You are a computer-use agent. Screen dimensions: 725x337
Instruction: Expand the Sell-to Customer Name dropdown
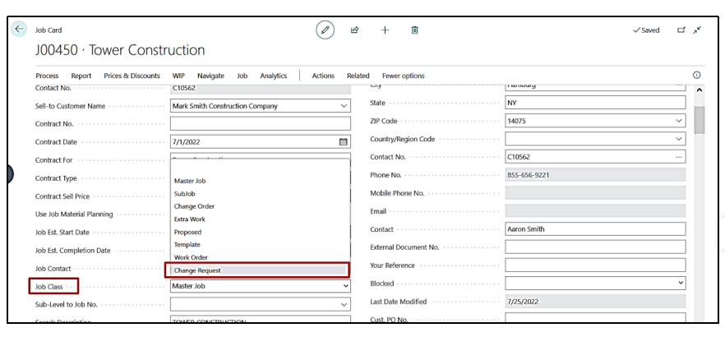344,105
